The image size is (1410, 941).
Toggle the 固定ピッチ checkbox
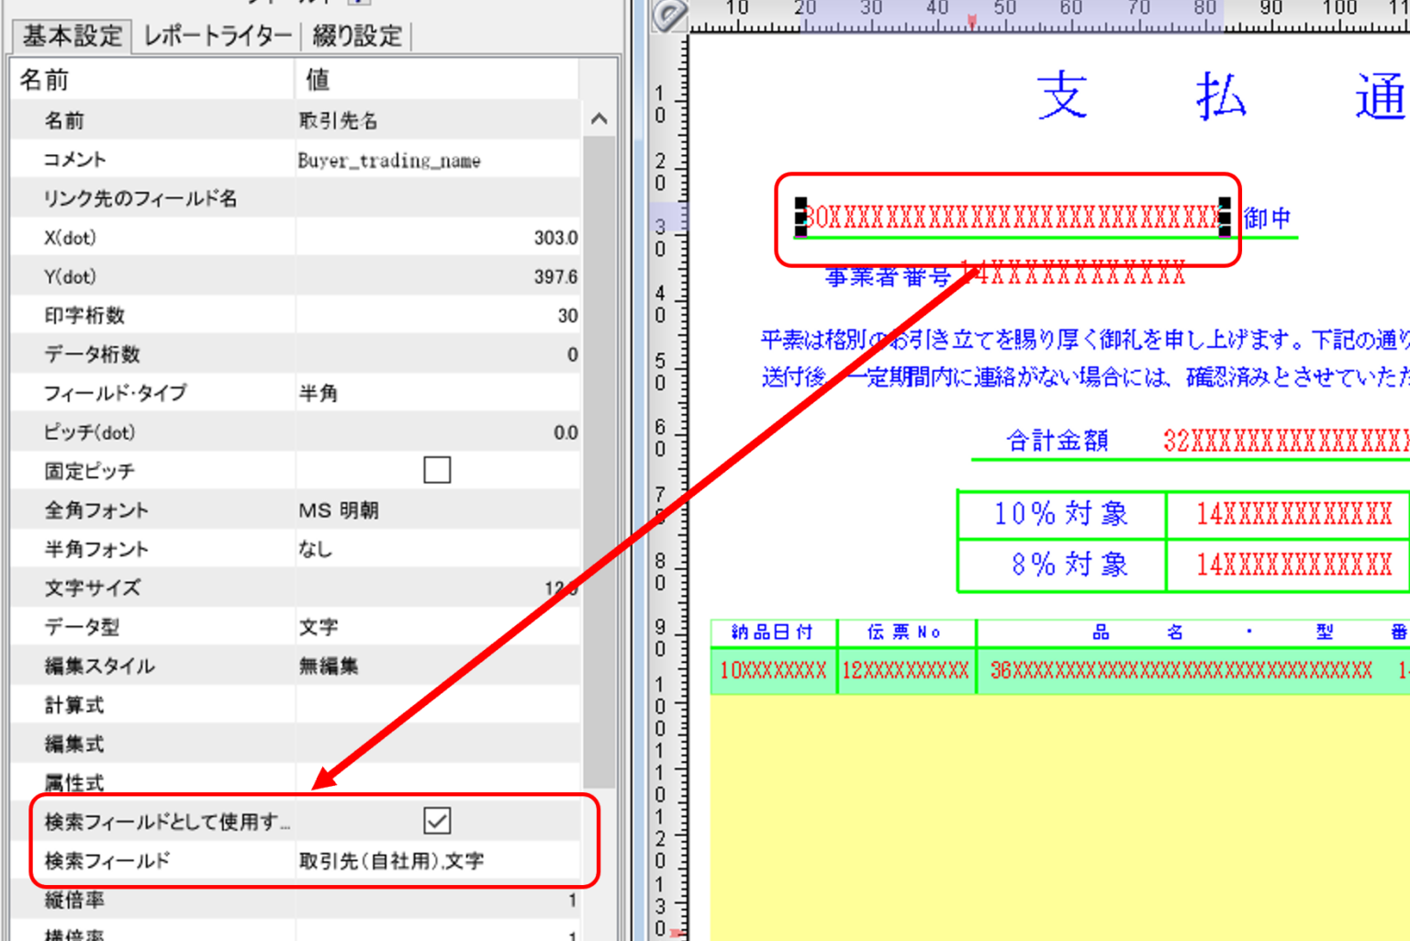tap(437, 470)
